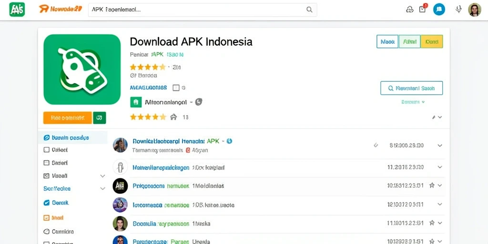Expand the 'Pnkgosdona' row chevron
The height and width of the screenshot is (244, 488).
click(439, 185)
